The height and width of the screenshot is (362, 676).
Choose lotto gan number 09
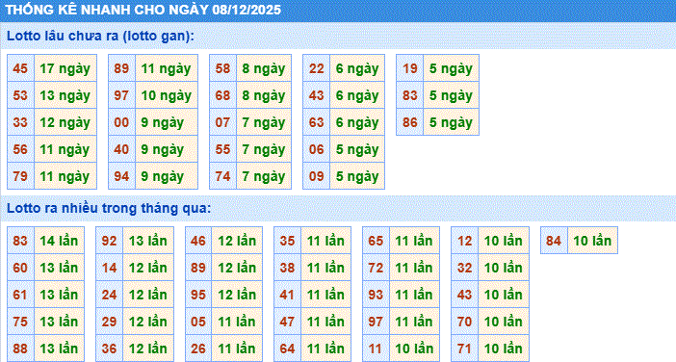point(317,176)
